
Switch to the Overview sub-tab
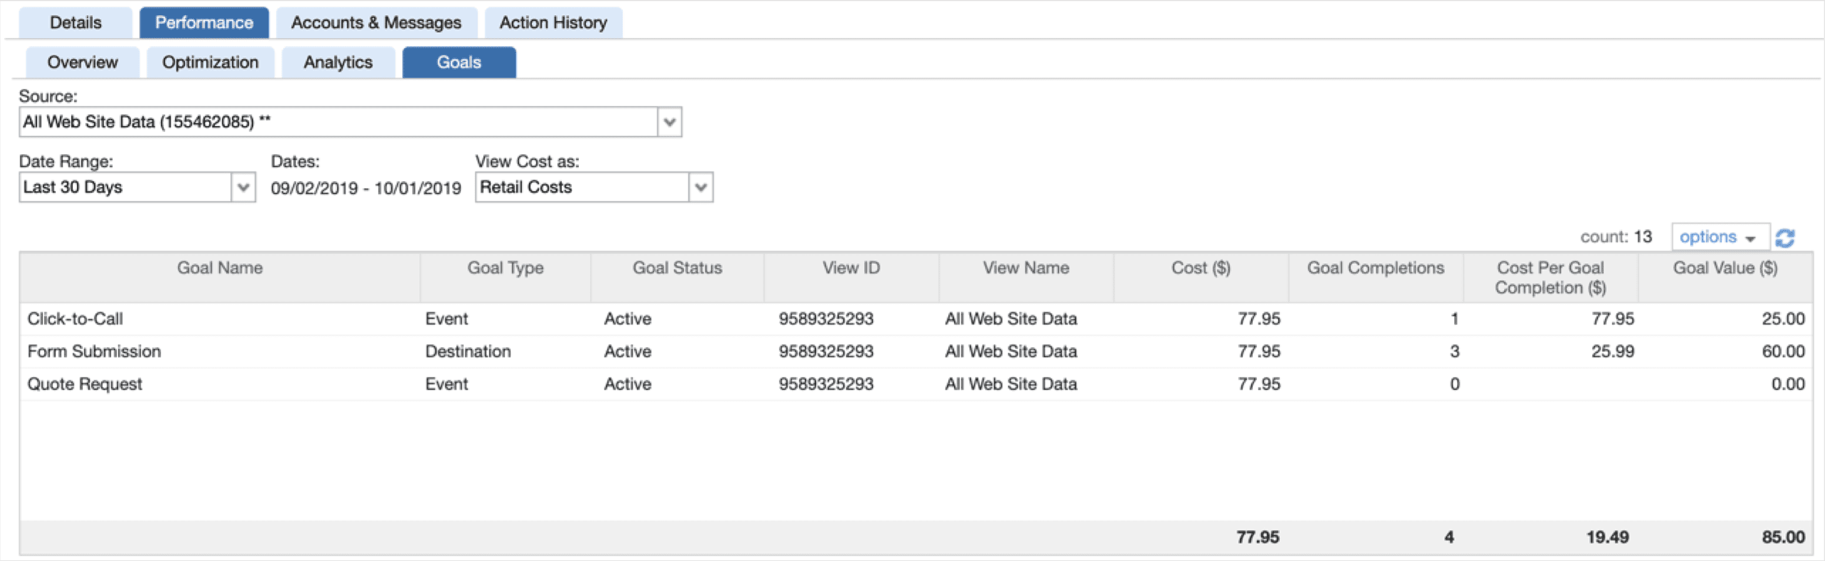(82, 62)
